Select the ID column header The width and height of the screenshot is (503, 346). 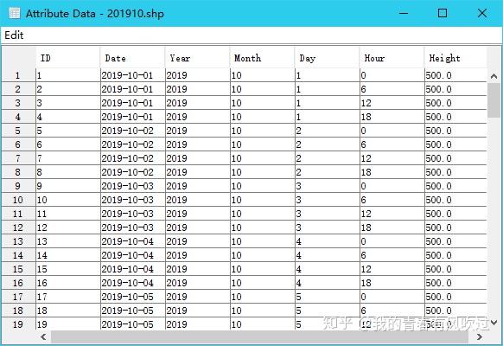(68, 58)
